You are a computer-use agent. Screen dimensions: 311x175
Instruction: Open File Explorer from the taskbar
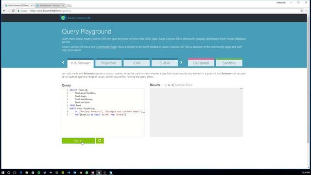click(27, 173)
